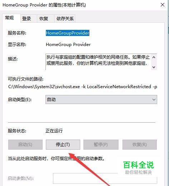Switch to the 常规 tab
This screenshot has height=186, width=169.
pos(9,18)
